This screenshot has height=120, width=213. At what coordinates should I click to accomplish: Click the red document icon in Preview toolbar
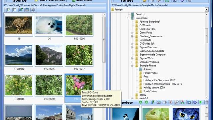tap(171, 102)
